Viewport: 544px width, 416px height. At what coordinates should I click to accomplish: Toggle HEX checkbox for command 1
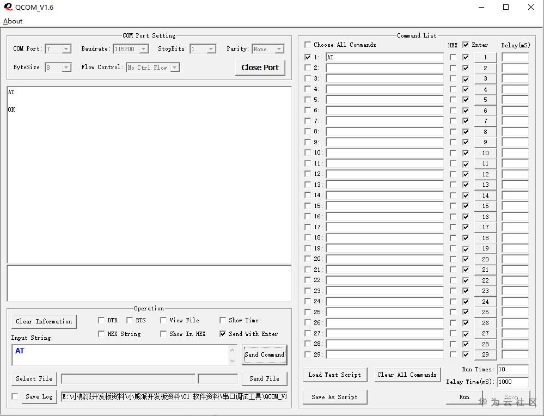click(x=453, y=57)
